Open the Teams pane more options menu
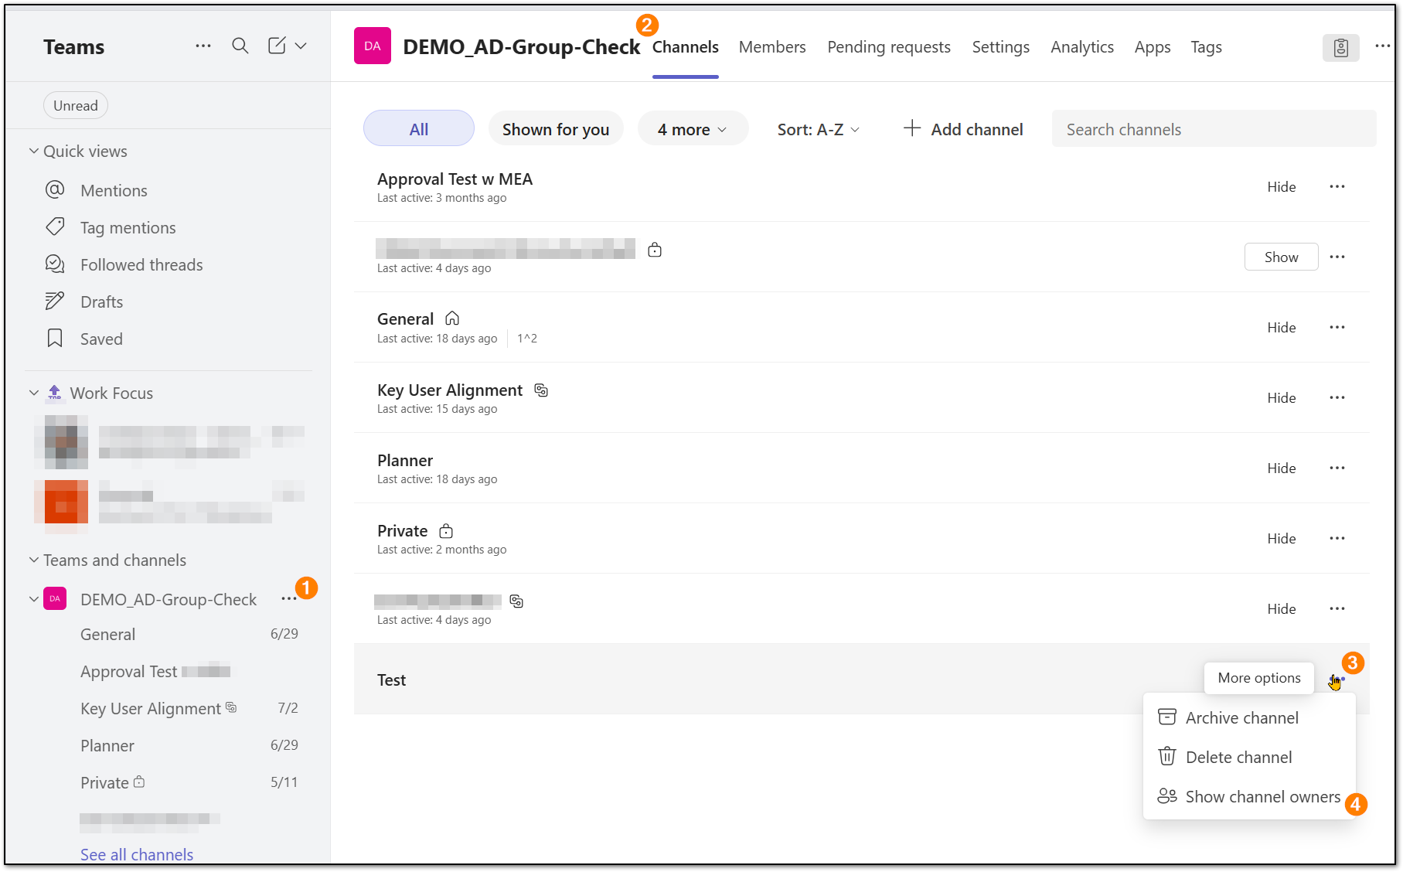The width and height of the screenshot is (1403, 872). pos(203,46)
